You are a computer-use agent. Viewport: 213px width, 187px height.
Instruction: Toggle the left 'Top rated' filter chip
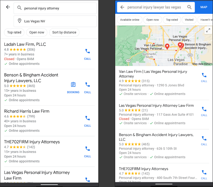pos(14,32)
